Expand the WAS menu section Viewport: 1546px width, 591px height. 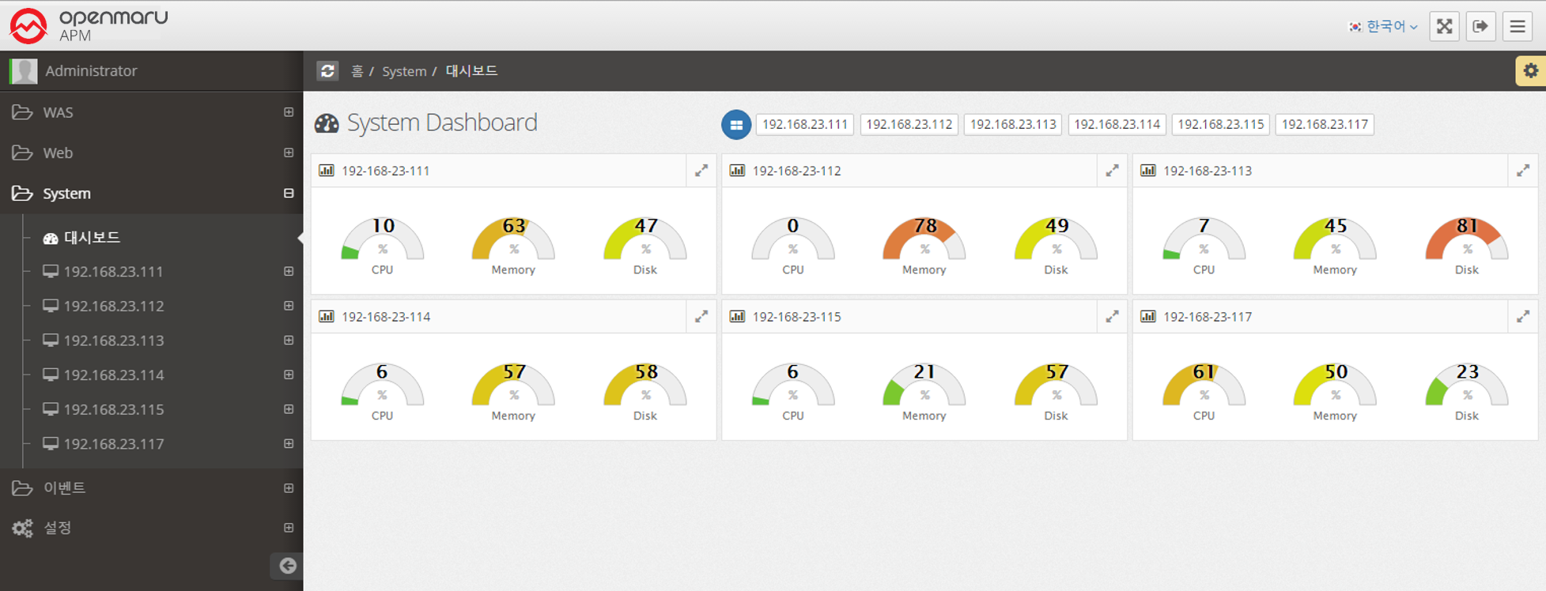click(x=59, y=112)
